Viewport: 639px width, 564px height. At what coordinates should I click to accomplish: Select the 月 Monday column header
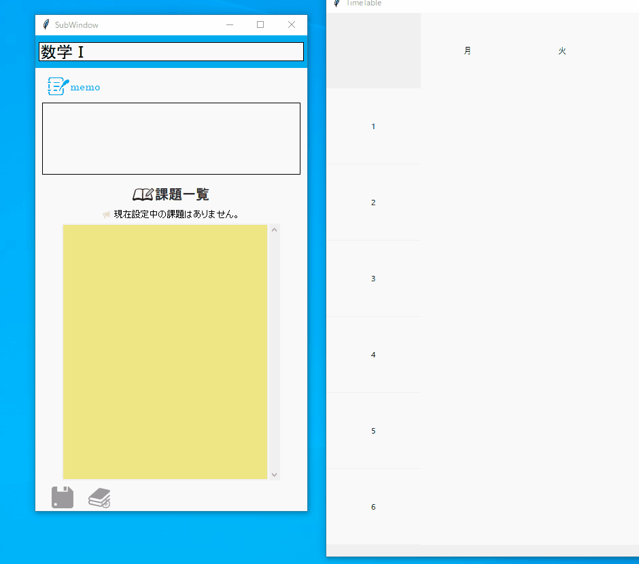tap(467, 50)
